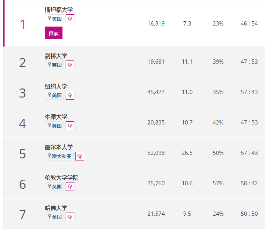
Task: Open the 斯坦福大学 university link
Action: pos(59,10)
